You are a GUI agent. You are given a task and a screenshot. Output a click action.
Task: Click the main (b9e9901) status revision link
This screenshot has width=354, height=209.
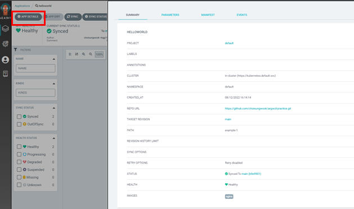click(x=251, y=174)
